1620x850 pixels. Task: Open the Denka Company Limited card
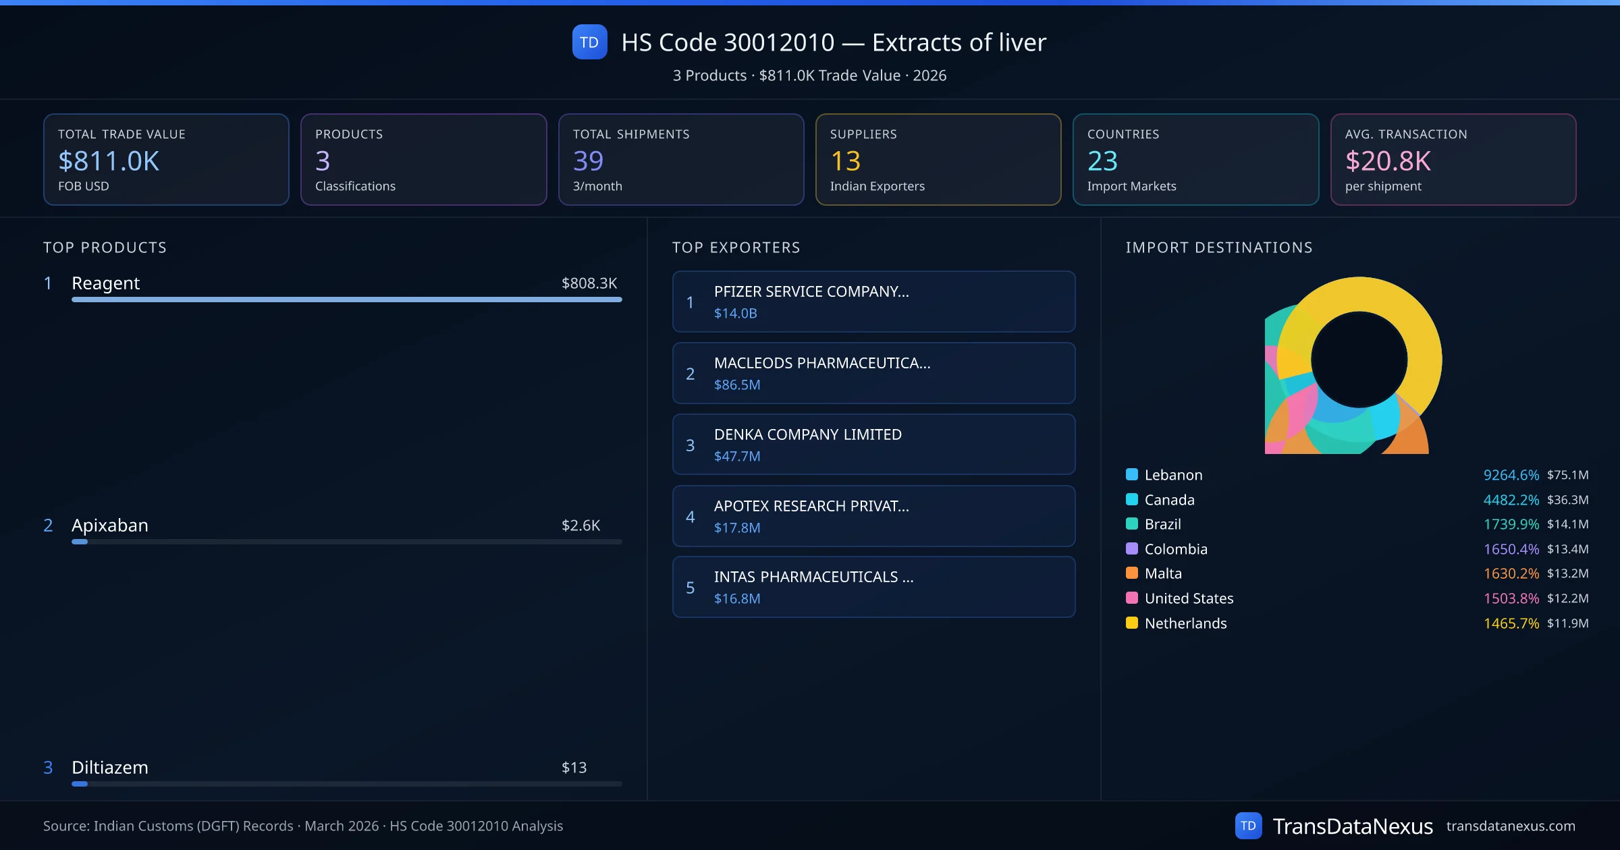click(873, 445)
